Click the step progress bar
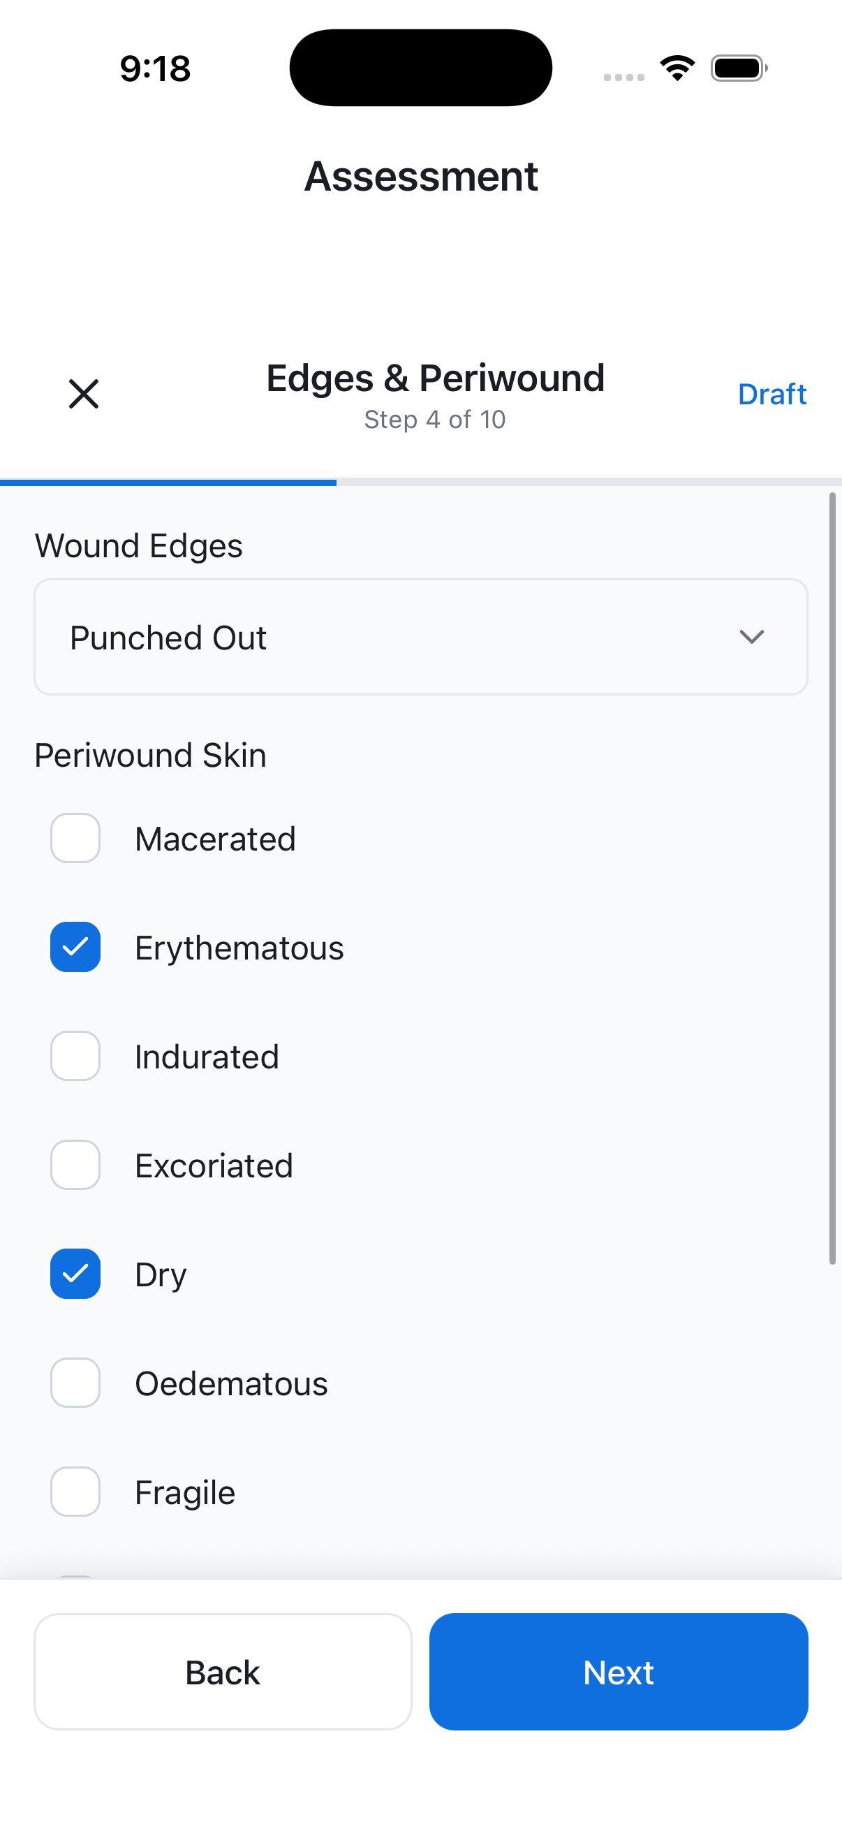 pyautogui.click(x=420, y=483)
